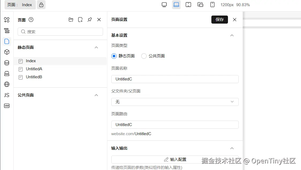Switch to laptop viewport icon
The image size is (301, 170).
pyautogui.click(x=176, y=5)
